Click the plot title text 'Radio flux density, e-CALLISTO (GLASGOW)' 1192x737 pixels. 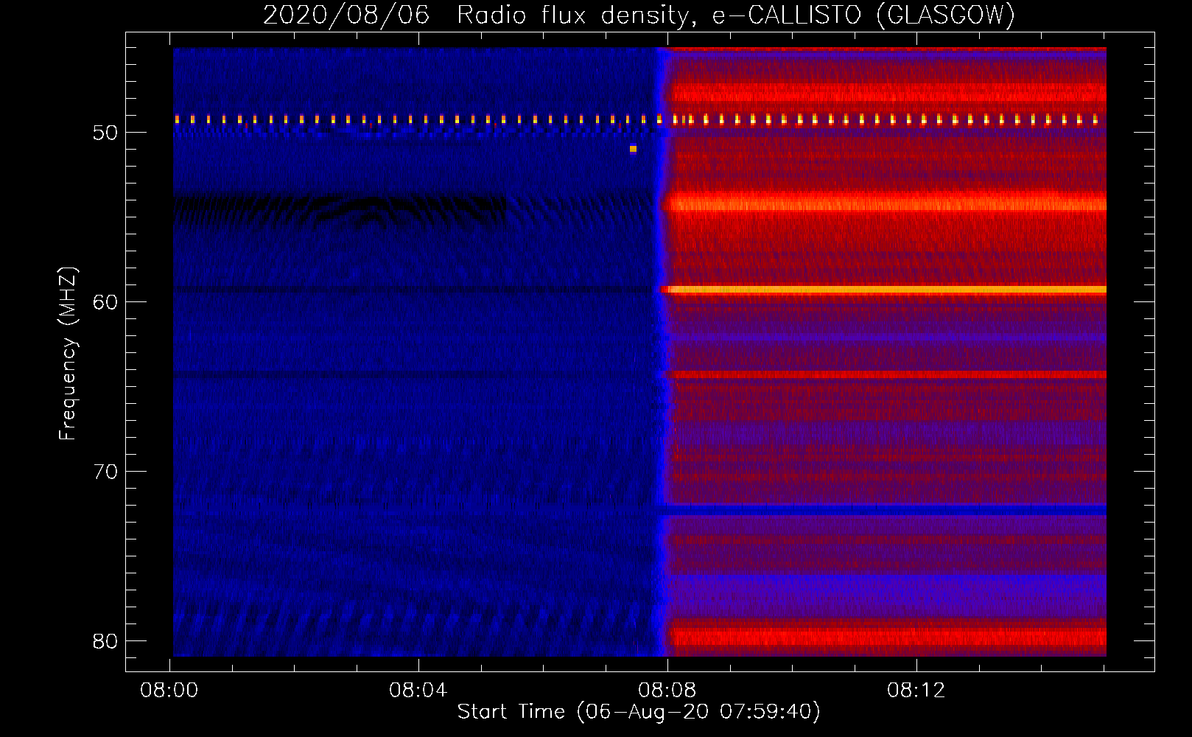[x=736, y=15]
